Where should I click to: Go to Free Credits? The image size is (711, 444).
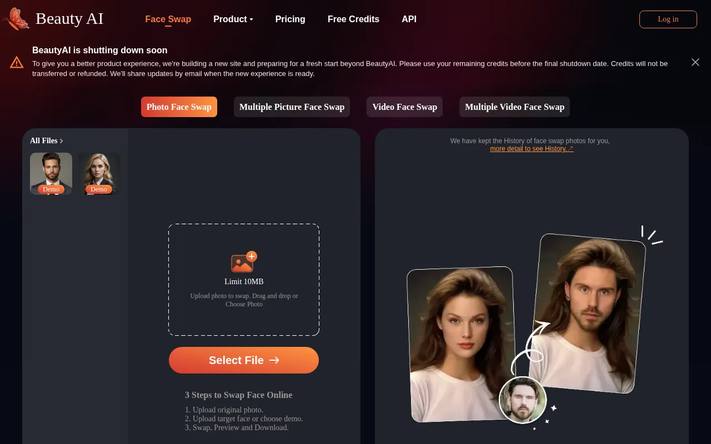pyautogui.click(x=353, y=19)
